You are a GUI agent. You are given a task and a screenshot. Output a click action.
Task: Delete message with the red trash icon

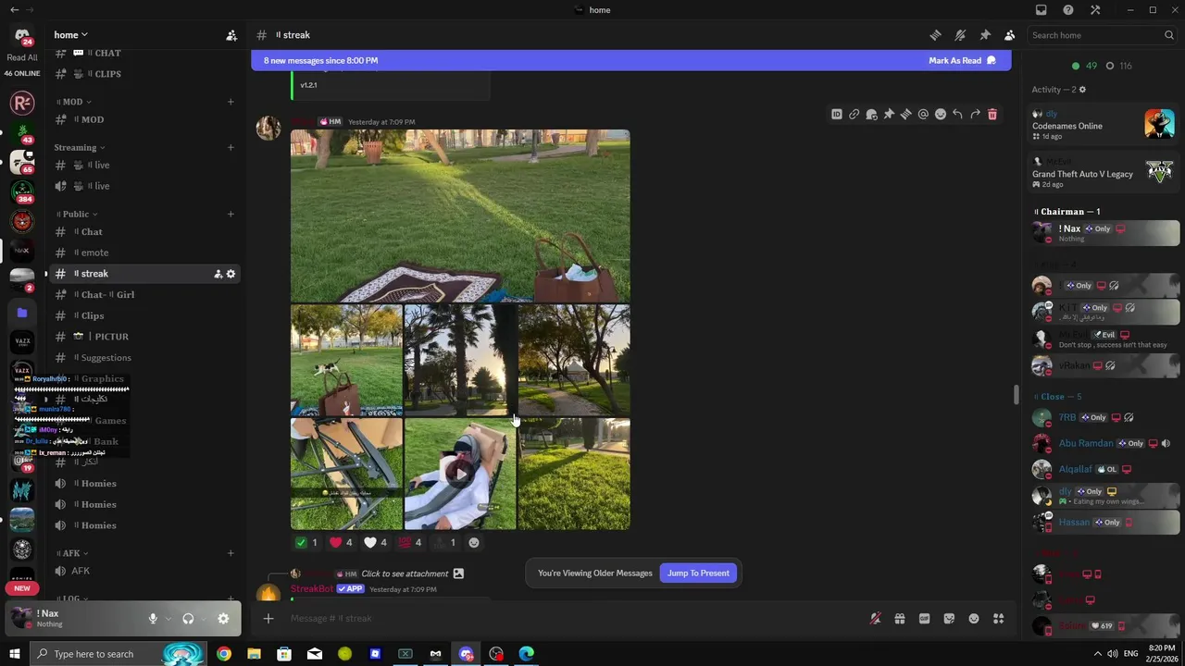coord(992,115)
